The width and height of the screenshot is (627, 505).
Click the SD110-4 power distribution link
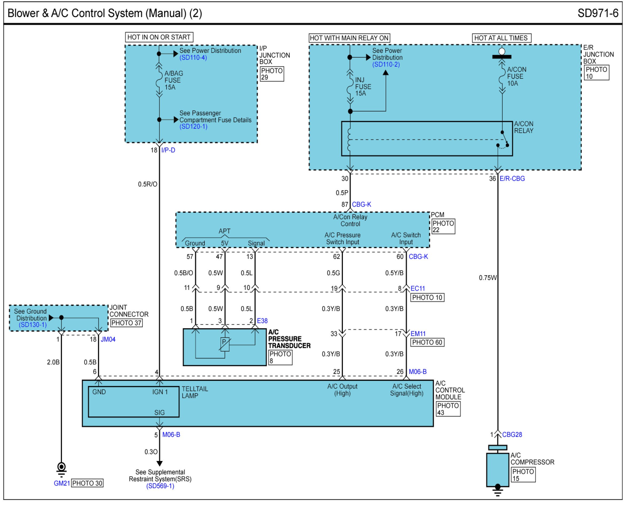tap(193, 58)
